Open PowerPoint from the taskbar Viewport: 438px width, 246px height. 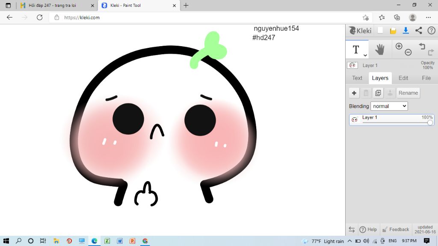[133, 241]
